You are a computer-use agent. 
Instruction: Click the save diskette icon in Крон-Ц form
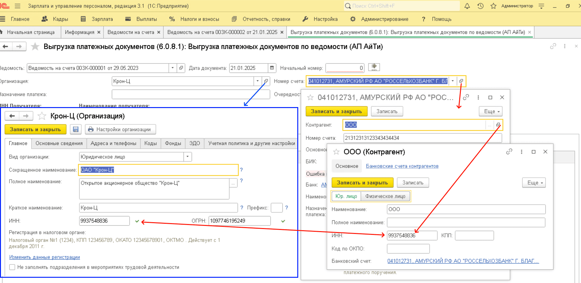(x=76, y=129)
